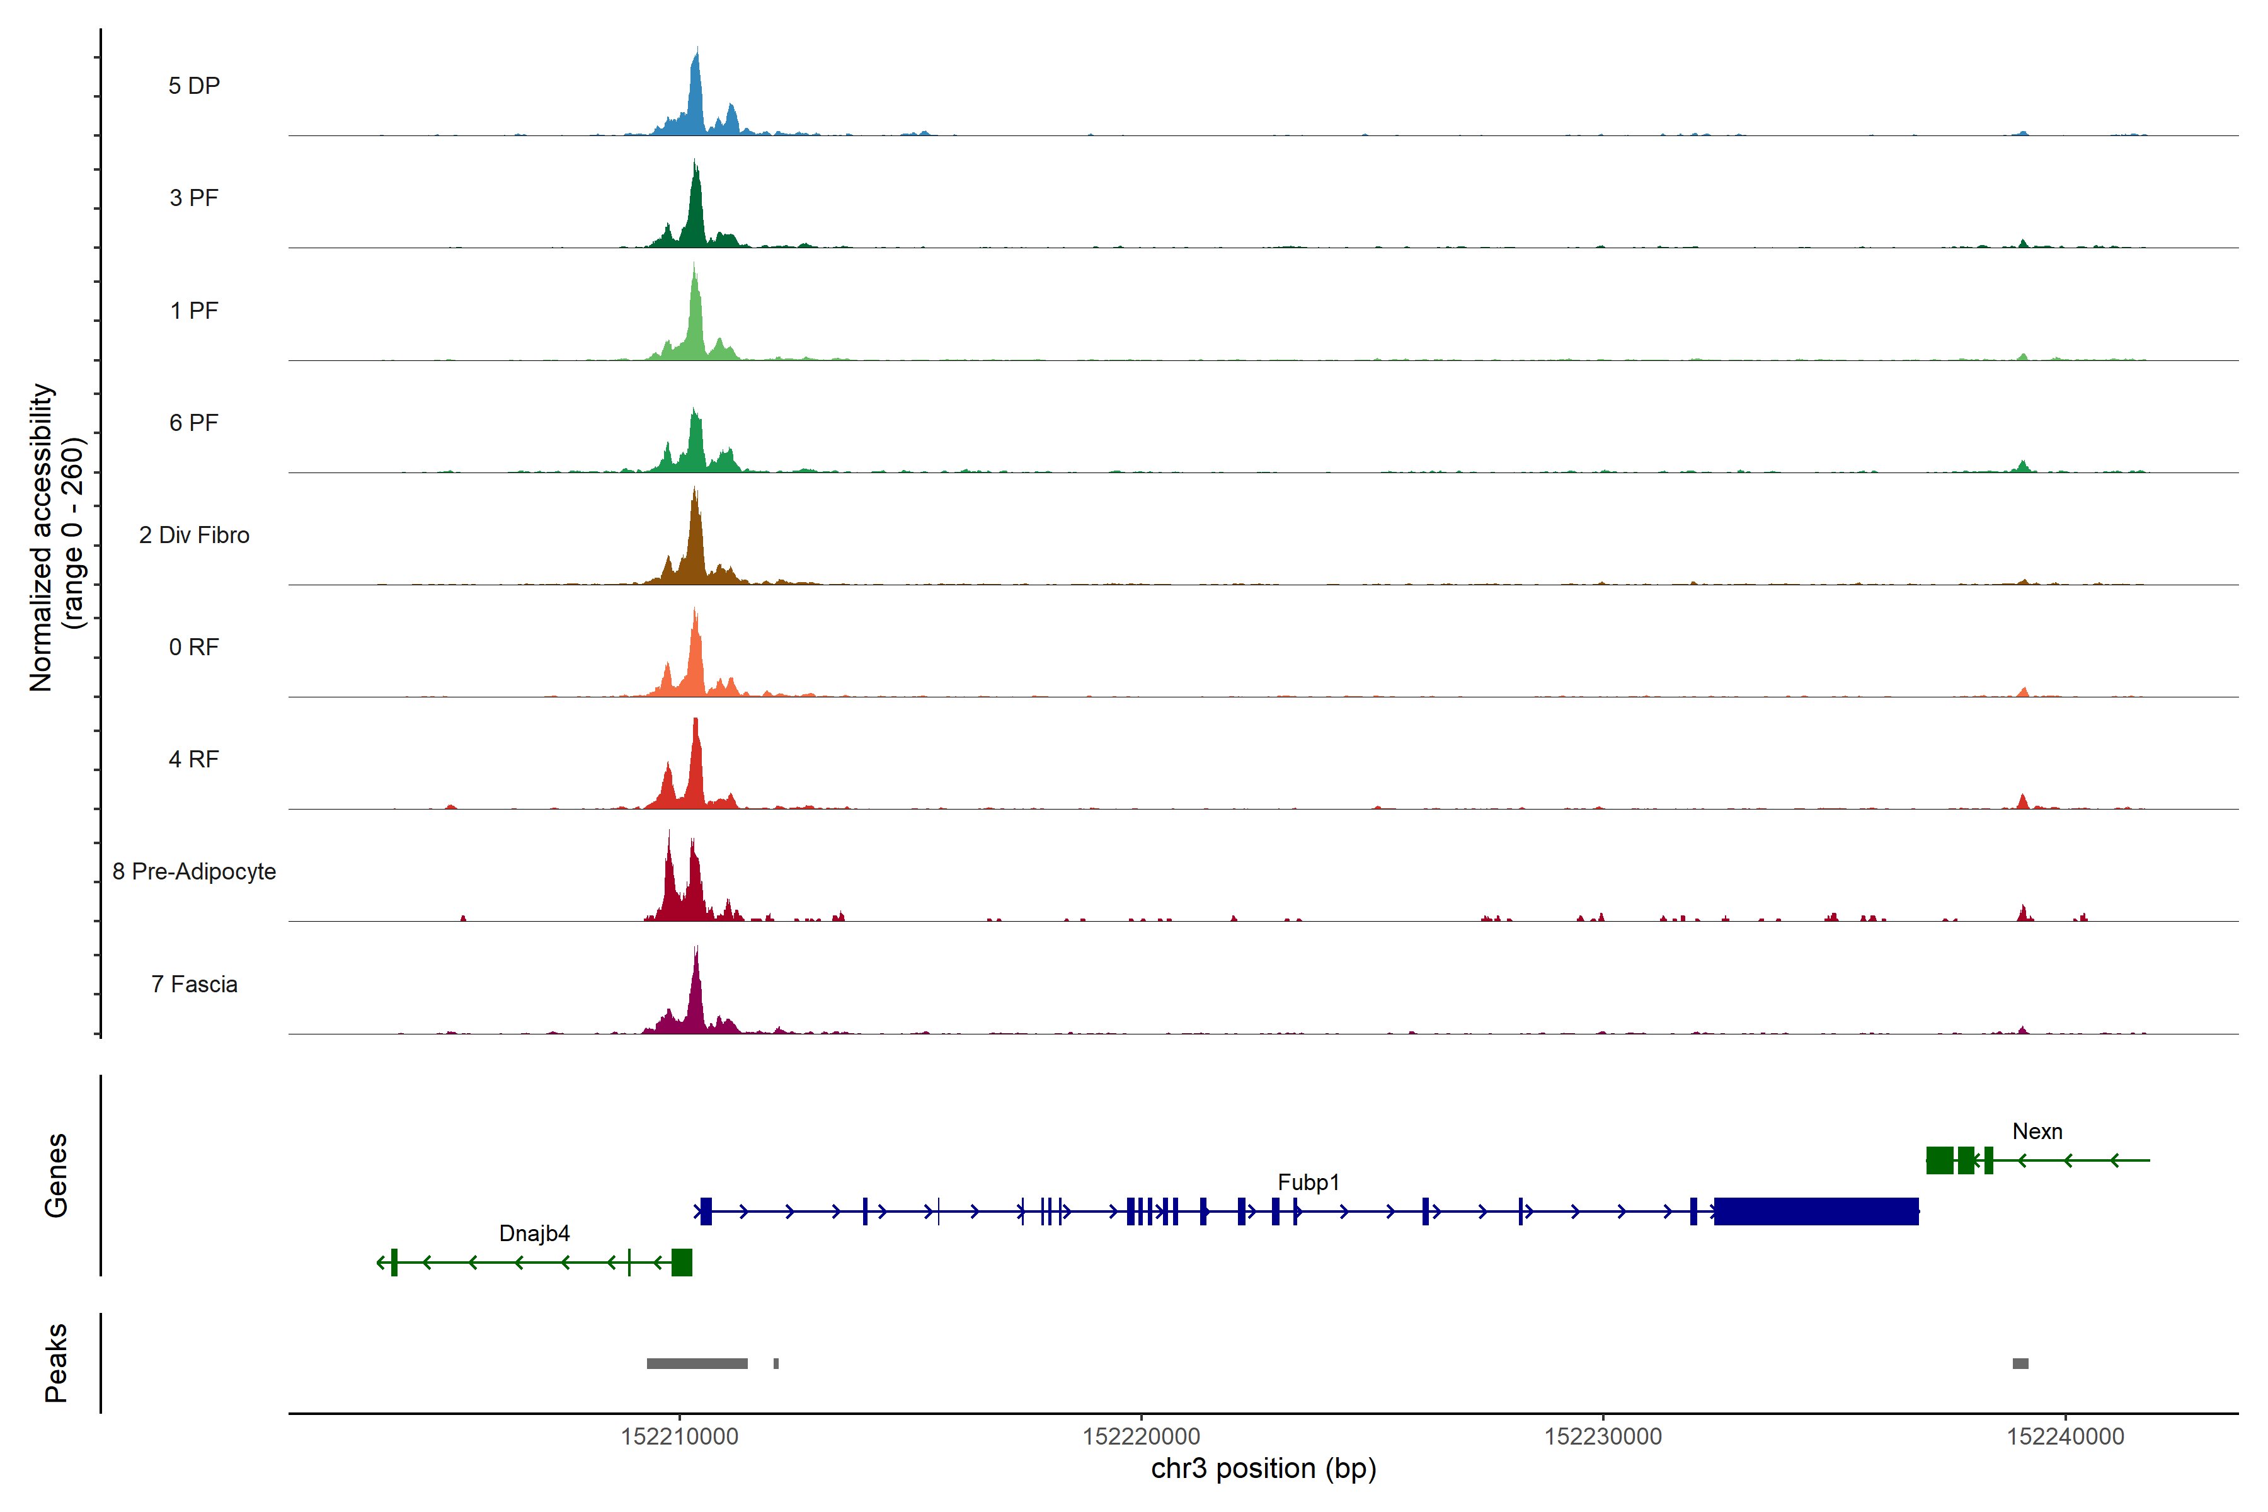Image resolution: width=2268 pixels, height=1512 pixels.
Task: Select the 3 PF track label
Action: 194,198
